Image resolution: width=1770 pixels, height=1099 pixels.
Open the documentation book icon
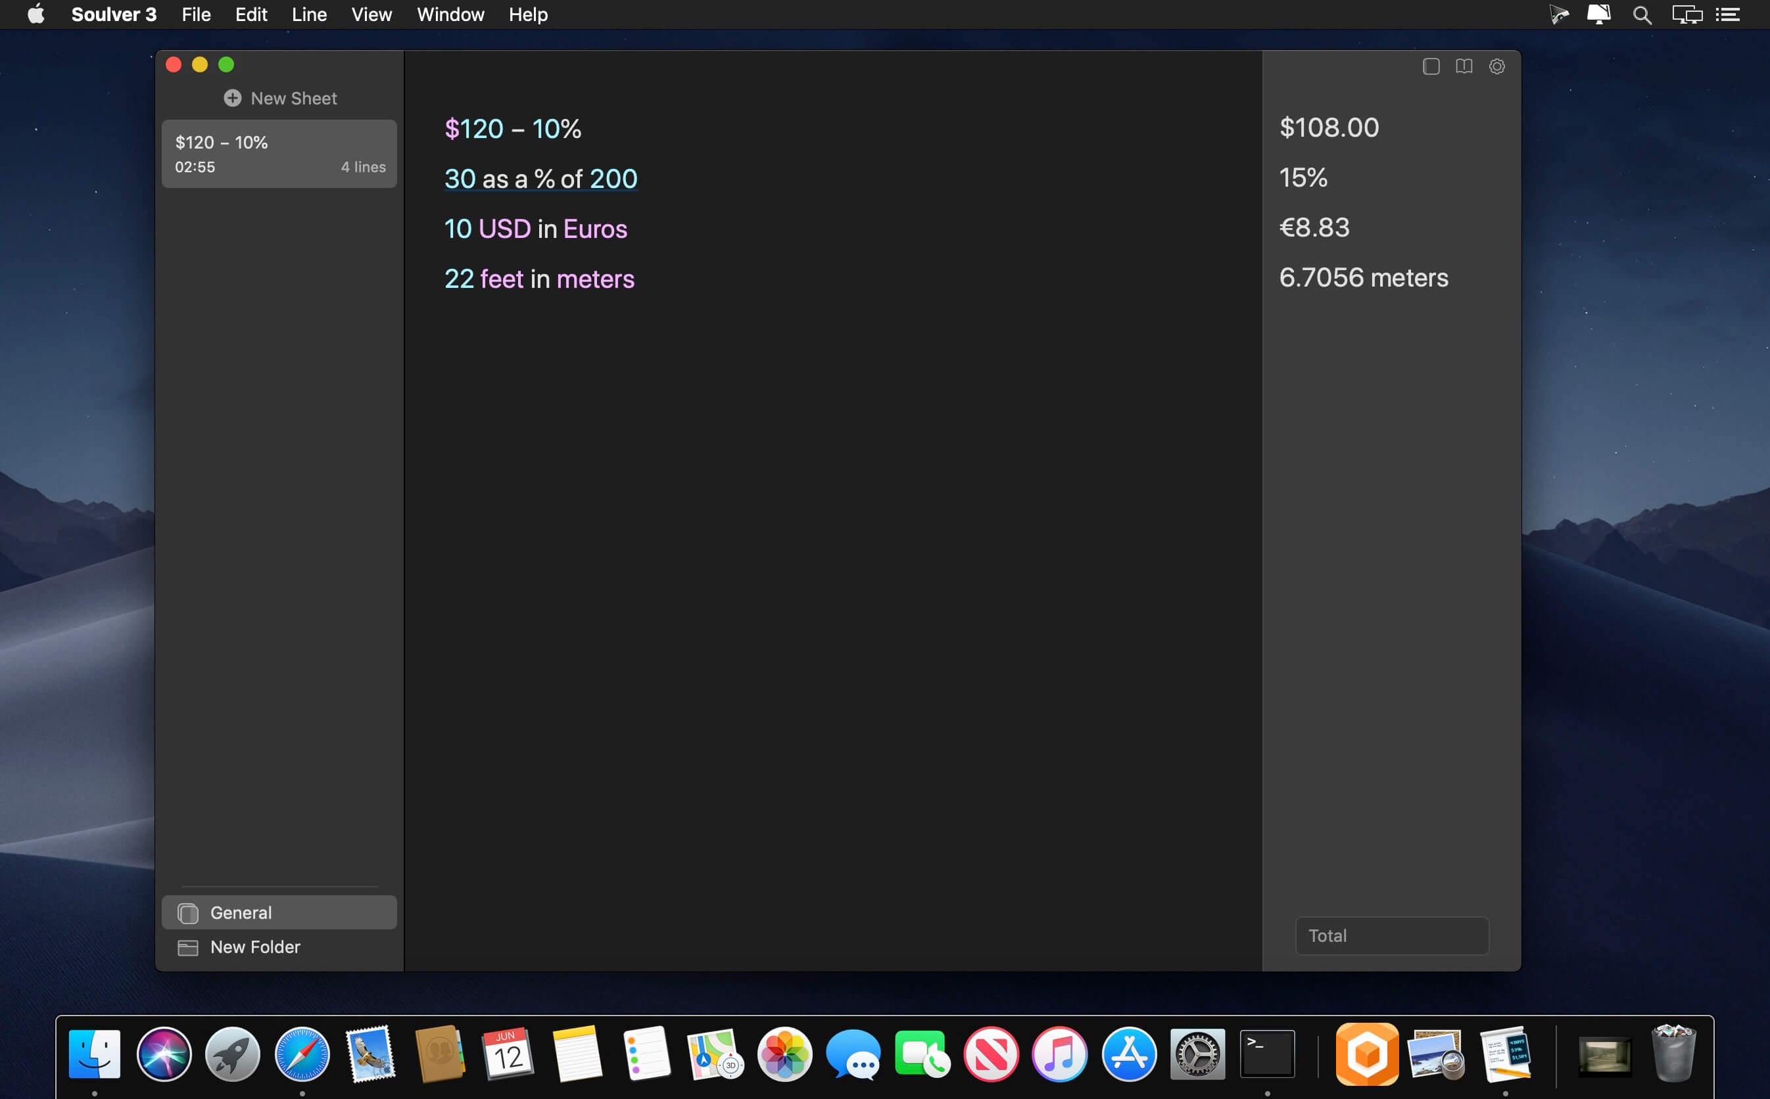click(x=1463, y=67)
